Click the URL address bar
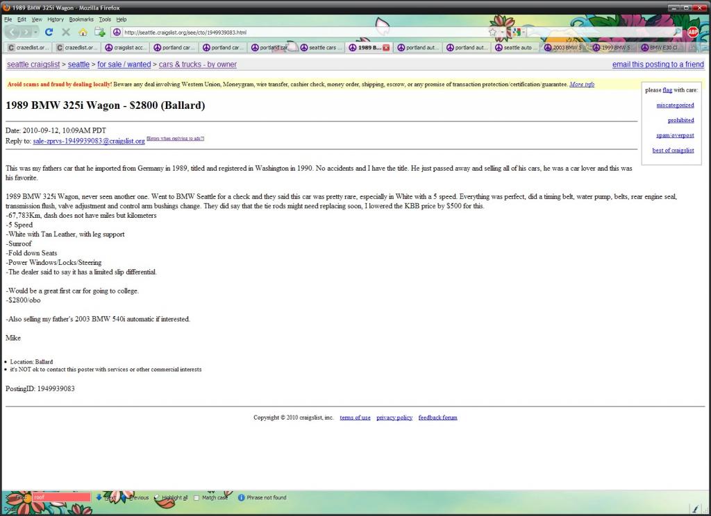The image size is (711, 516). pos(299,32)
